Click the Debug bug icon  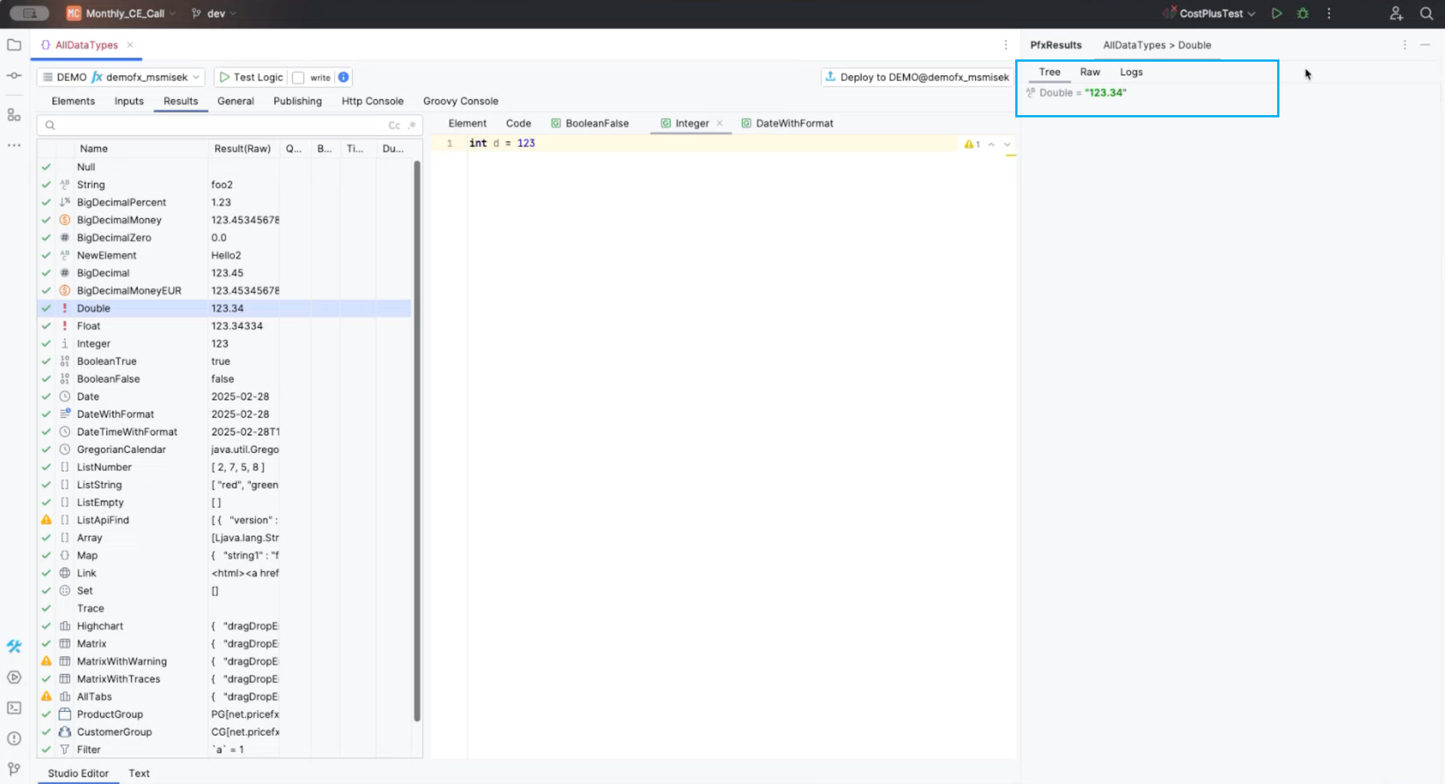click(1303, 14)
